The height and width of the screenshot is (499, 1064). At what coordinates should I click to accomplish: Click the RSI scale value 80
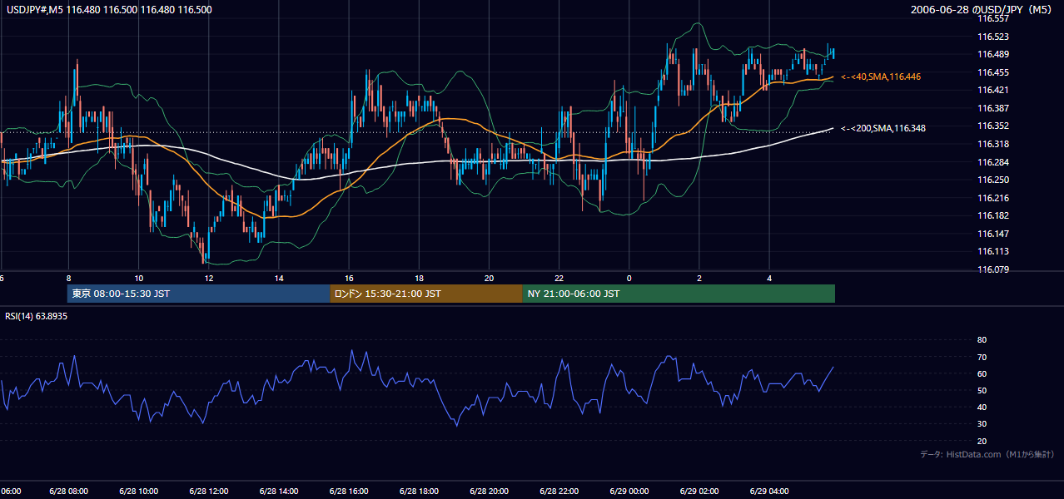coord(982,340)
